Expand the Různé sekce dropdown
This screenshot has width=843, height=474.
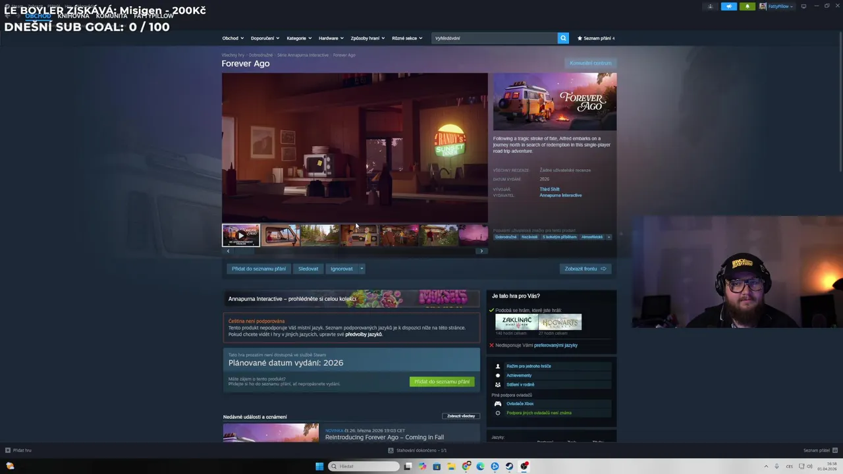coord(407,38)
